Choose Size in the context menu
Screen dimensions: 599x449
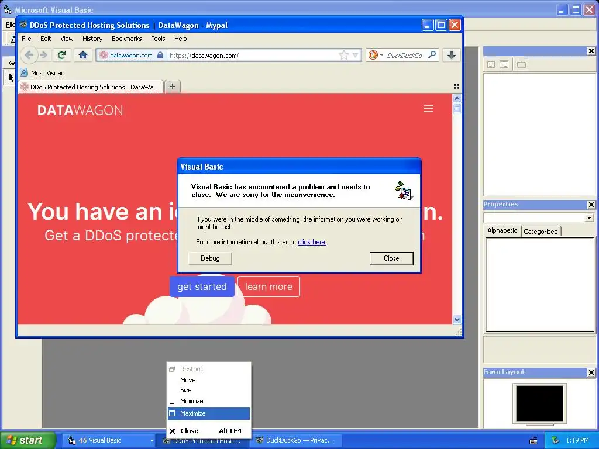tap(209, 390)
